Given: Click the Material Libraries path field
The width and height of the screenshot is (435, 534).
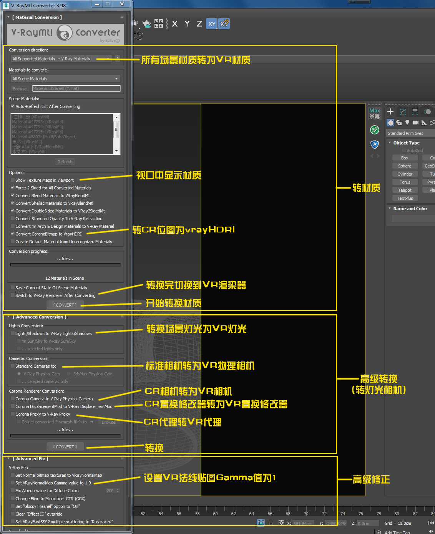Looking at the screenshot, I should click(76, 88).
